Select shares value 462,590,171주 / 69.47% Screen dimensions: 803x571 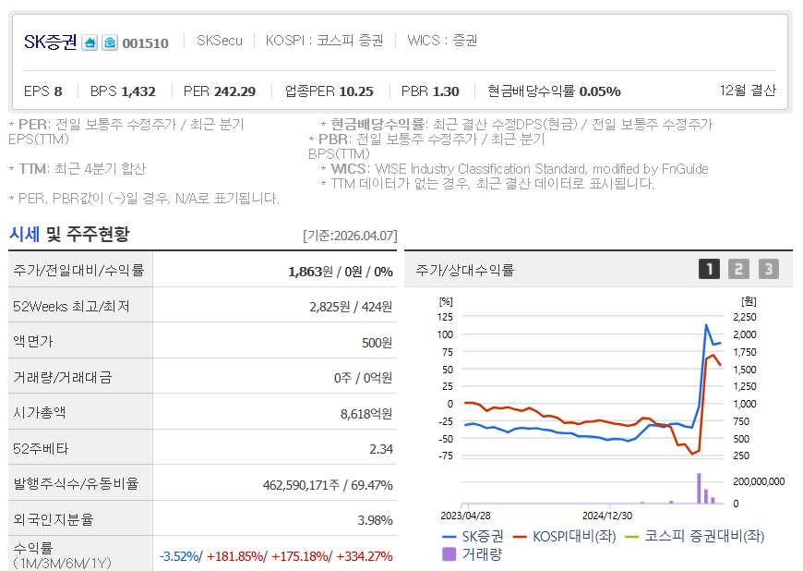(x=328, y=485)
